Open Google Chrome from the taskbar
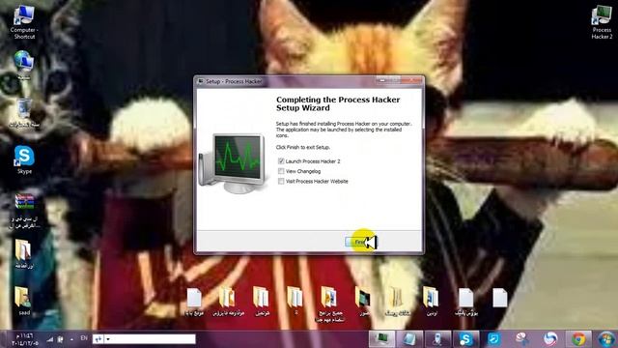Screen dimensions: 618x348 click(x=578, y=339)
